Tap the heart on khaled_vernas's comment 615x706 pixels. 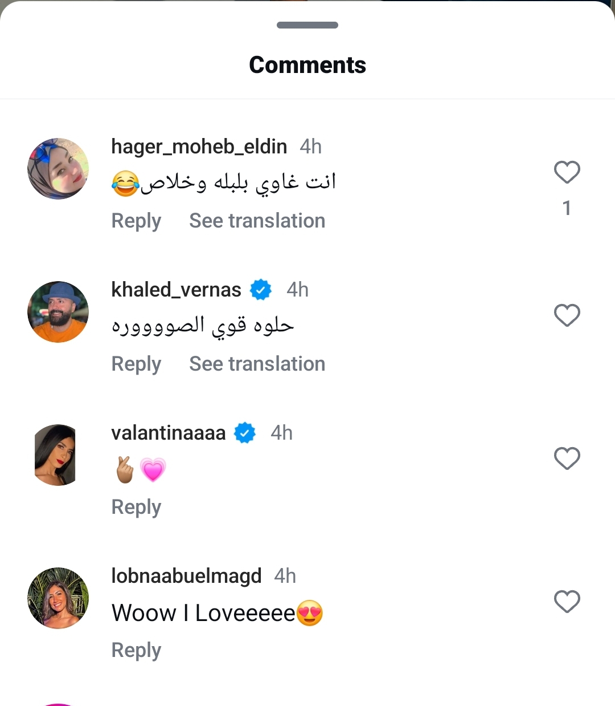[x=567, y=315]
